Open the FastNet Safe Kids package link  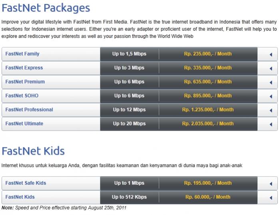[26, 183]
